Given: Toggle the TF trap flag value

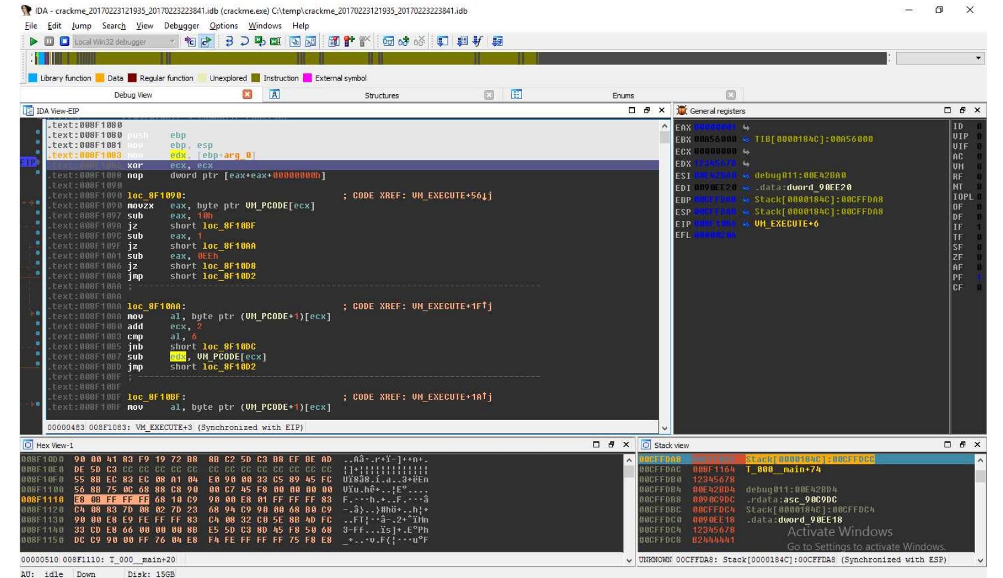Looking at the screenshot, I should [x=979, y=237].
